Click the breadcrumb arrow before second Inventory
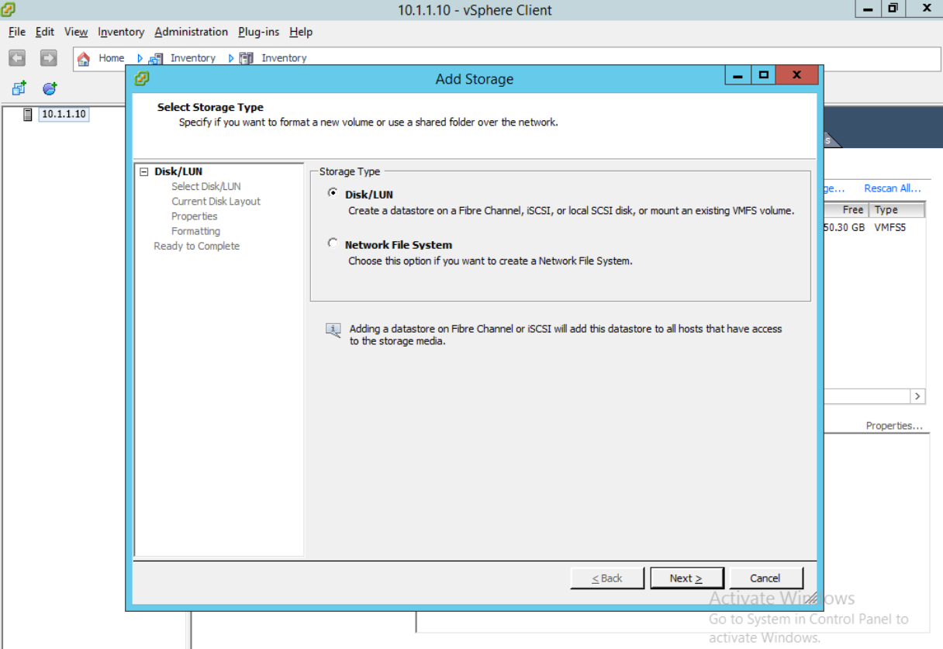This screenshot has width=943, height=649. (x=231, y=57)
